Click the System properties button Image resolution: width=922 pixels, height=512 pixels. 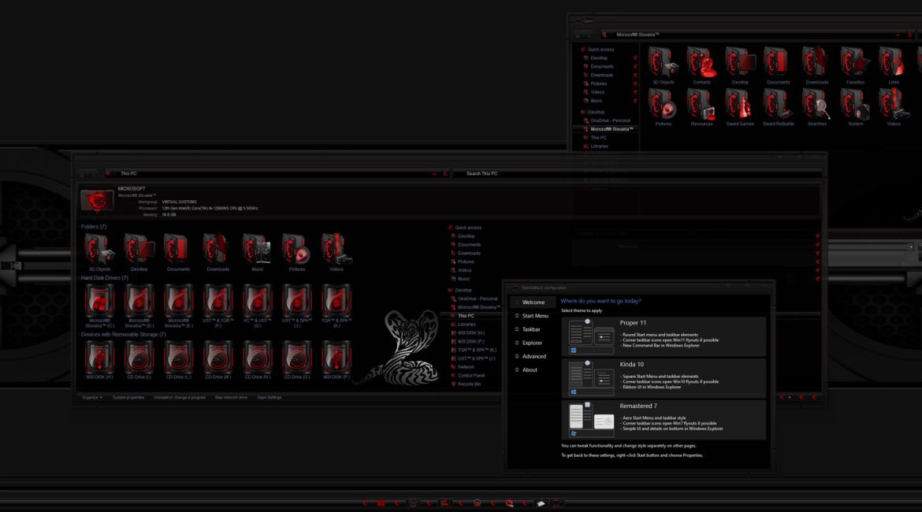pos(128,398)
